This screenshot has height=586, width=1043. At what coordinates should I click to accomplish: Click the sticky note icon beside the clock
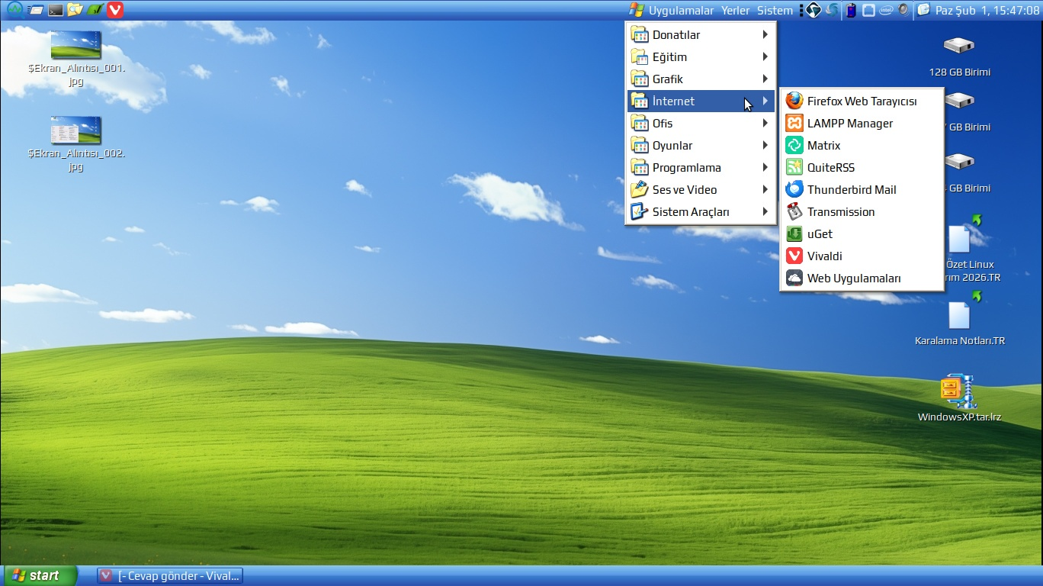click(923, 10)
